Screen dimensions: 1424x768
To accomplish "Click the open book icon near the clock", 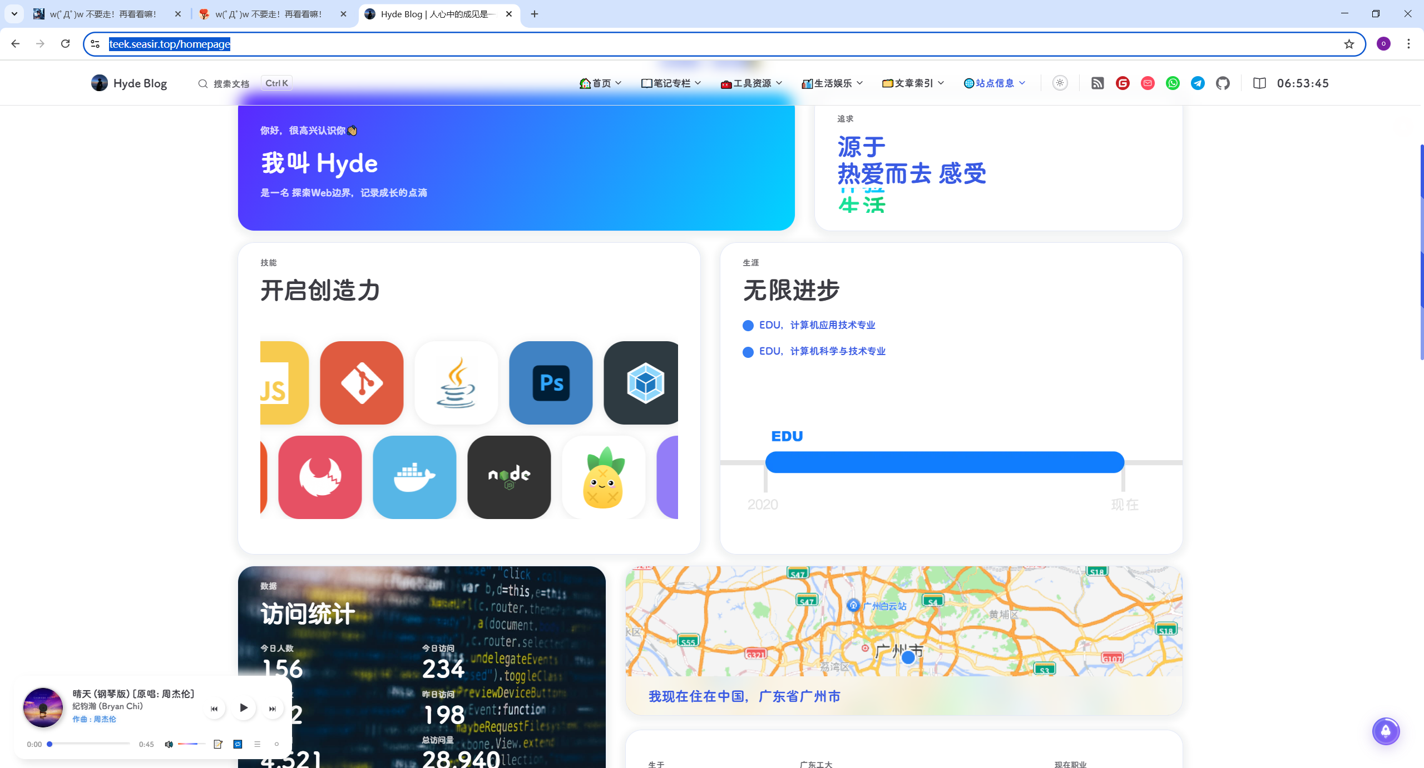I will 1259,83.
